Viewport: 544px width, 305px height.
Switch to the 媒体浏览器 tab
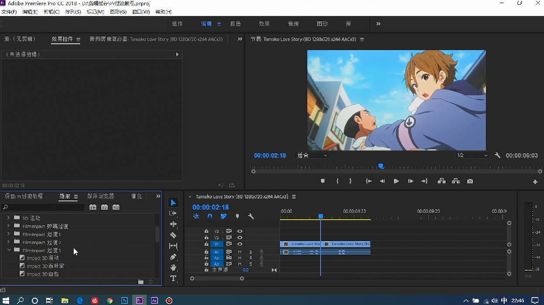tap(100, 196)
